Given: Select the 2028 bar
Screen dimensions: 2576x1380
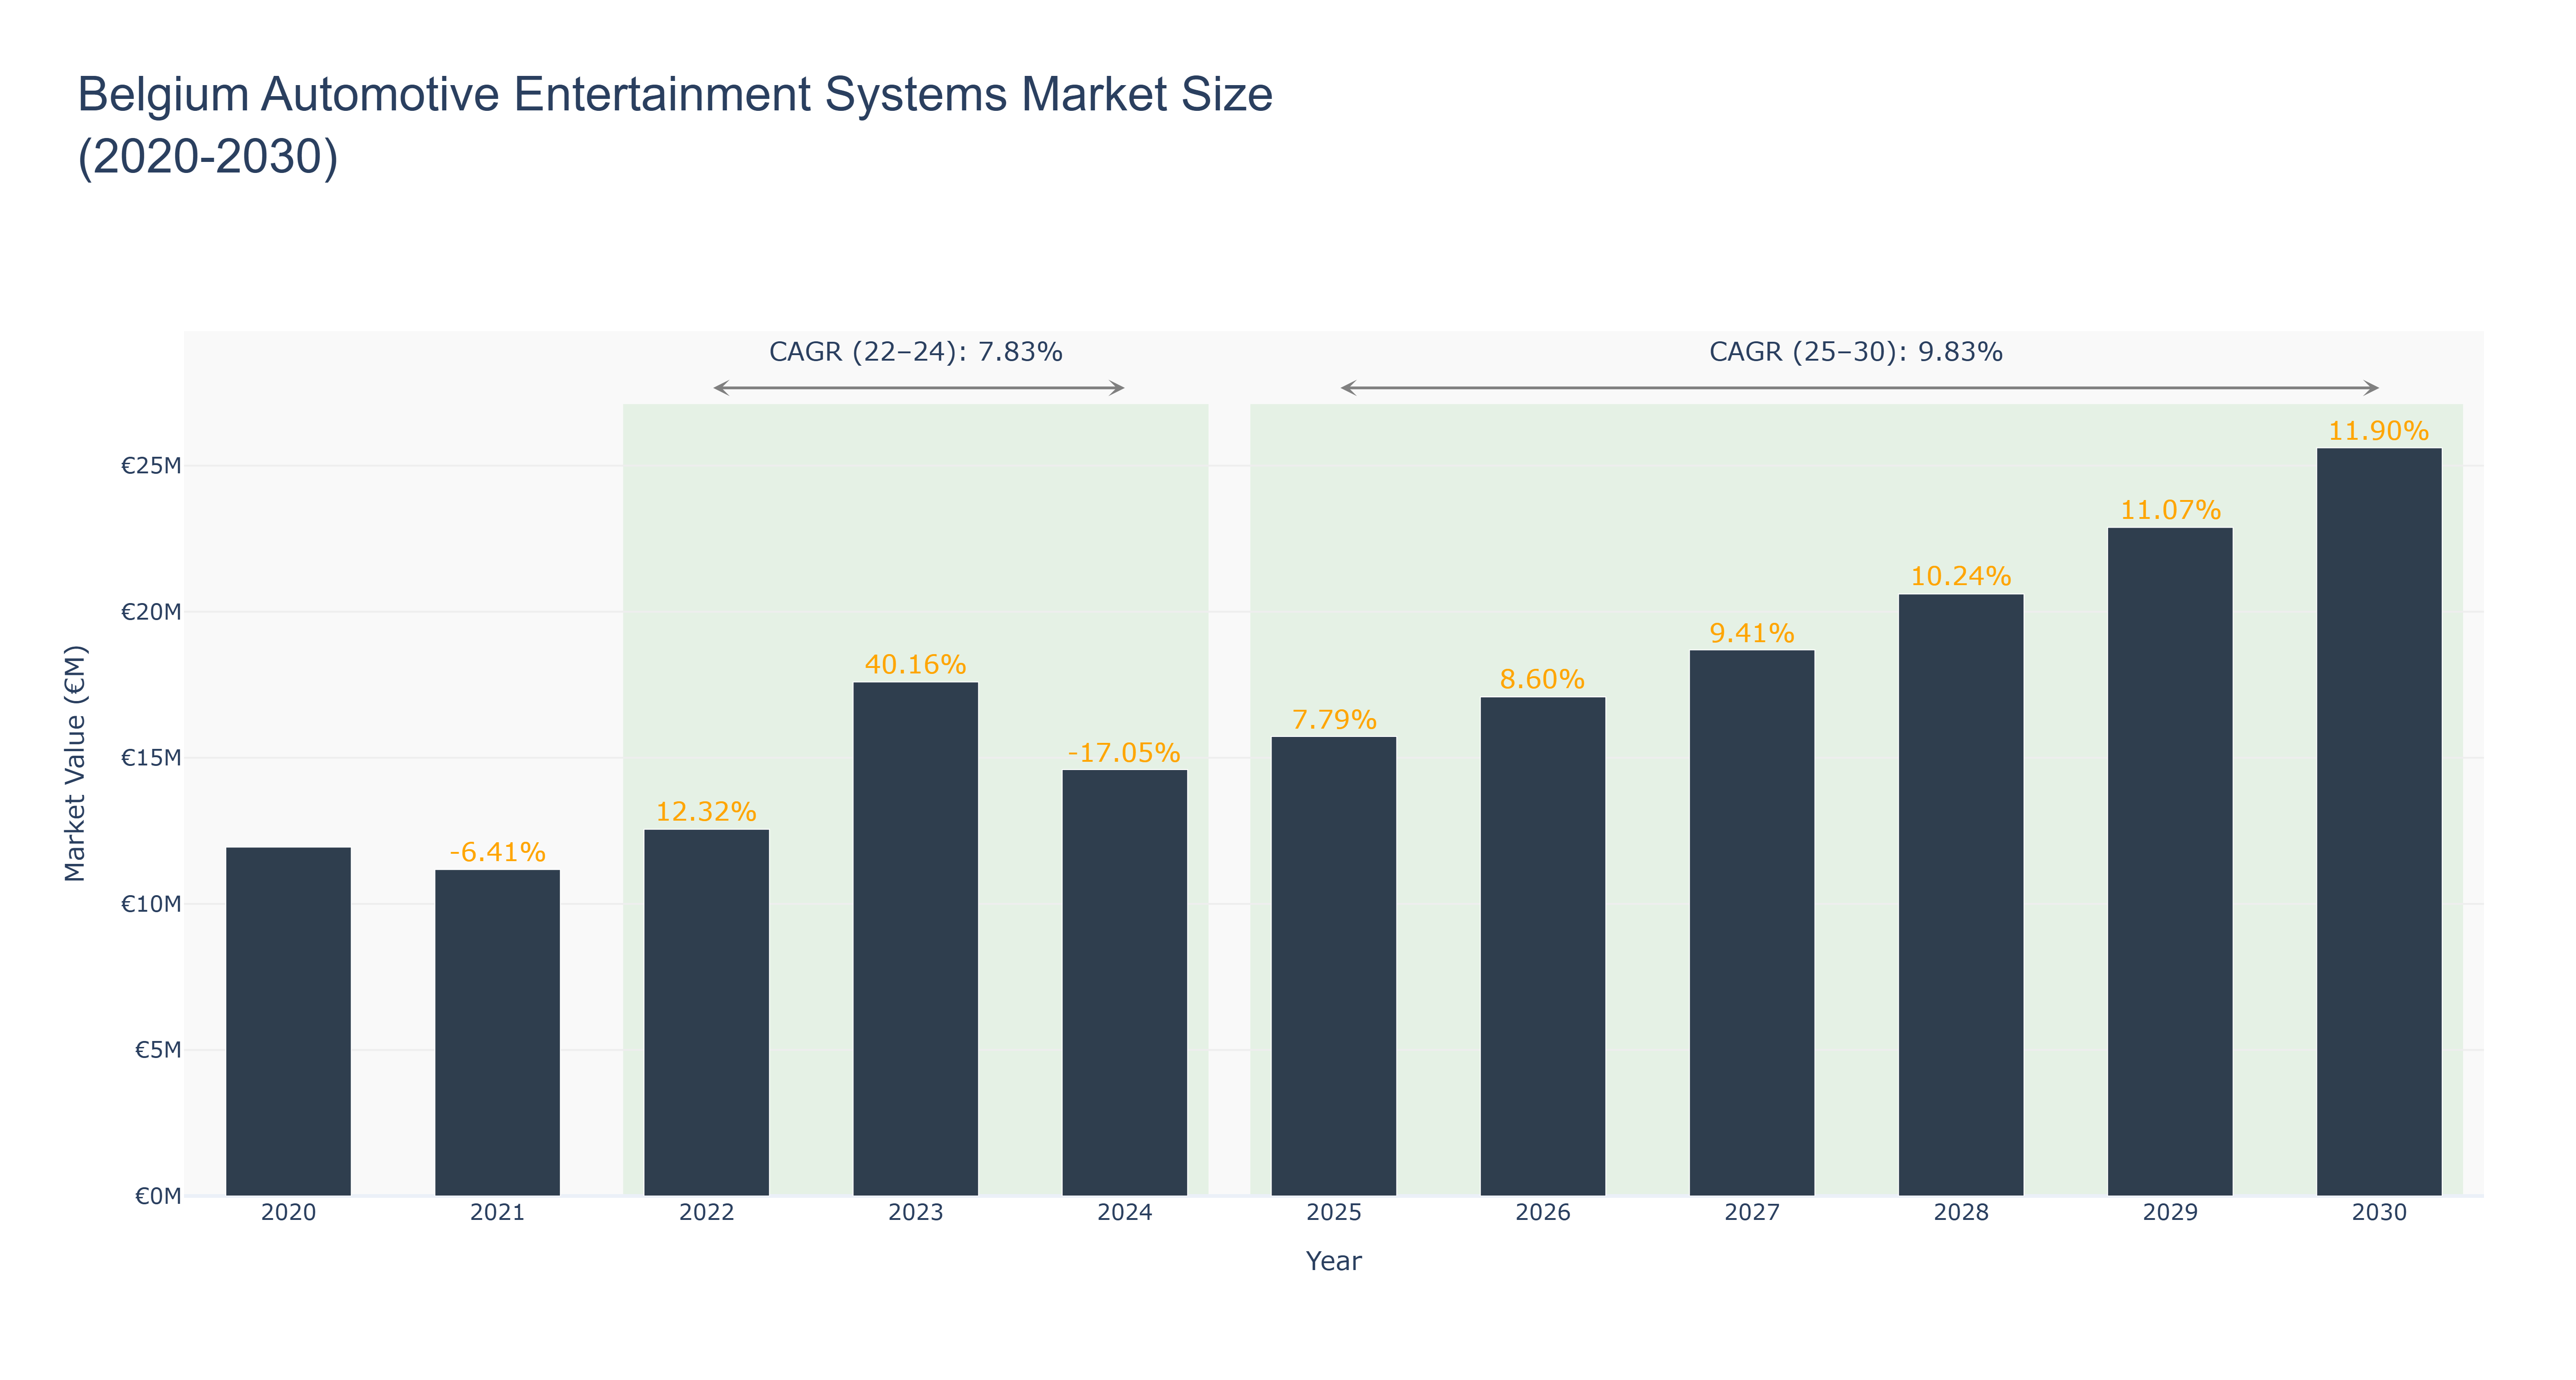Looking at the screenshot, I should pyautogui.click(x=1960, y=895).
